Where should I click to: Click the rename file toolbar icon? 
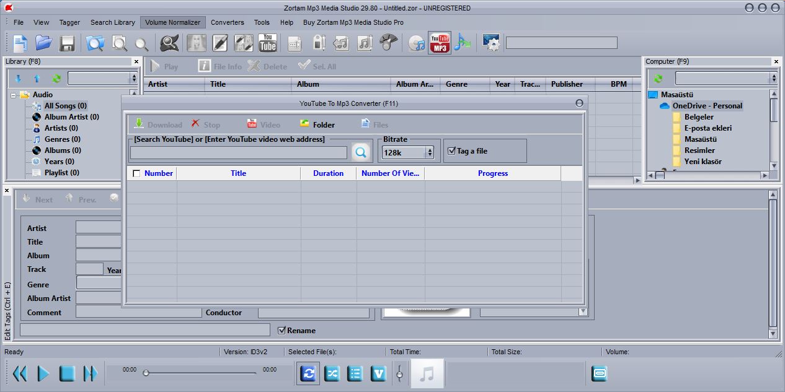[x=295, y=43]
